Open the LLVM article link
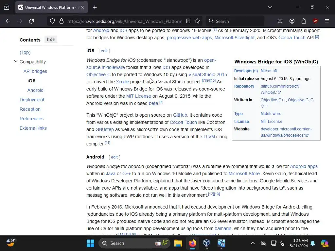The width and height of the screenshot is (335, 251). tap(209, 137)
